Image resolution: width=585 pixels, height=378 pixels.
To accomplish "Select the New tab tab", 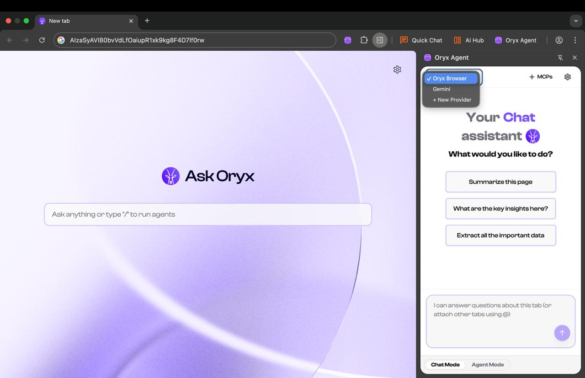I will tap(86, 21).
